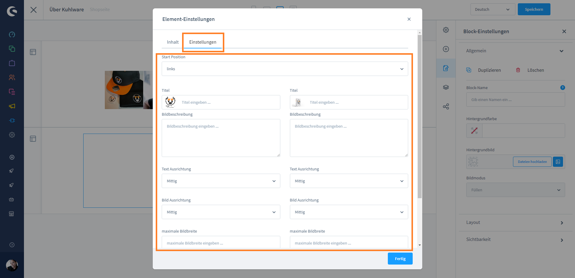This screenshot has width=575, height=278.
Task: Open the Hintergrundfarbe color picker swatch
Action: click(474, 131)
